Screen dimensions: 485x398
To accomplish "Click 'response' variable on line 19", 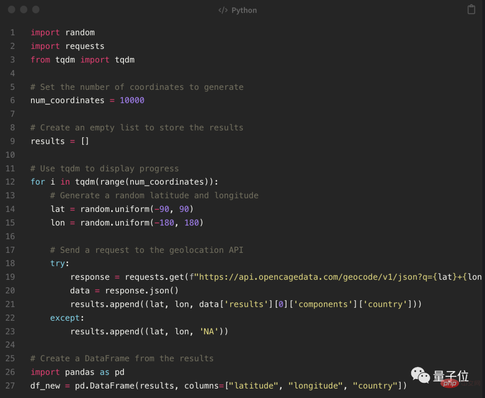I will click(90, 277).
